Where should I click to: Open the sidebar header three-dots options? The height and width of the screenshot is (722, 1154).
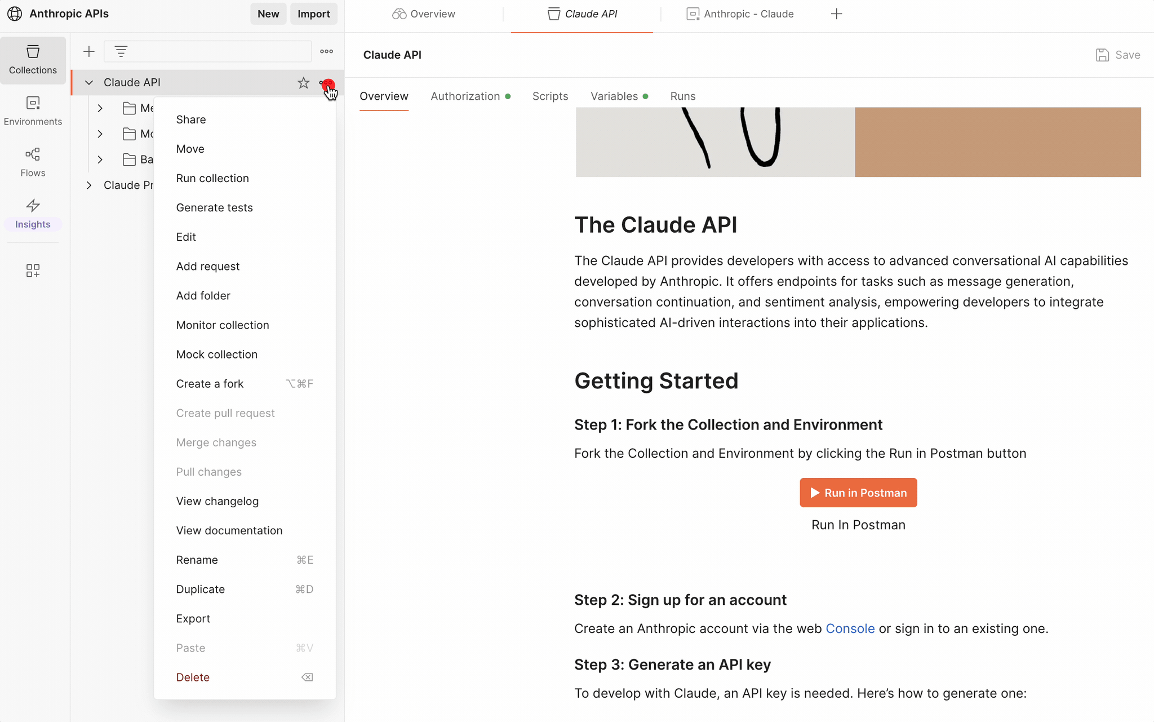click(x=326, y=51)
